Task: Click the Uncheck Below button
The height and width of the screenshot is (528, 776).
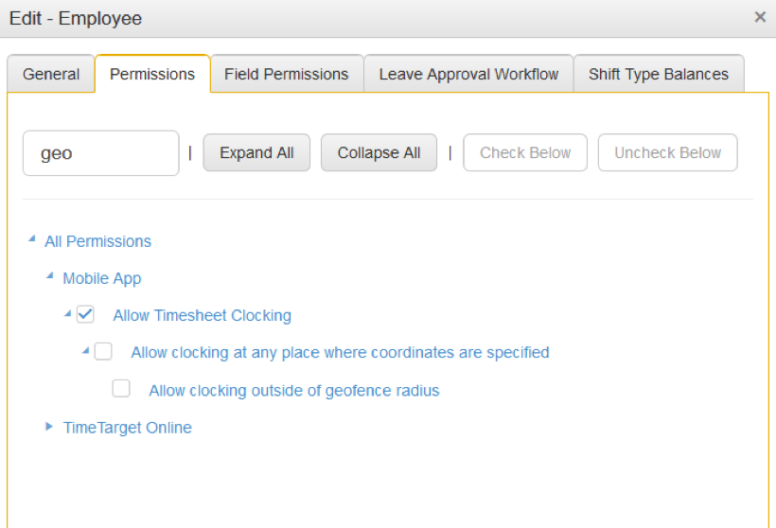Action: 667,152
